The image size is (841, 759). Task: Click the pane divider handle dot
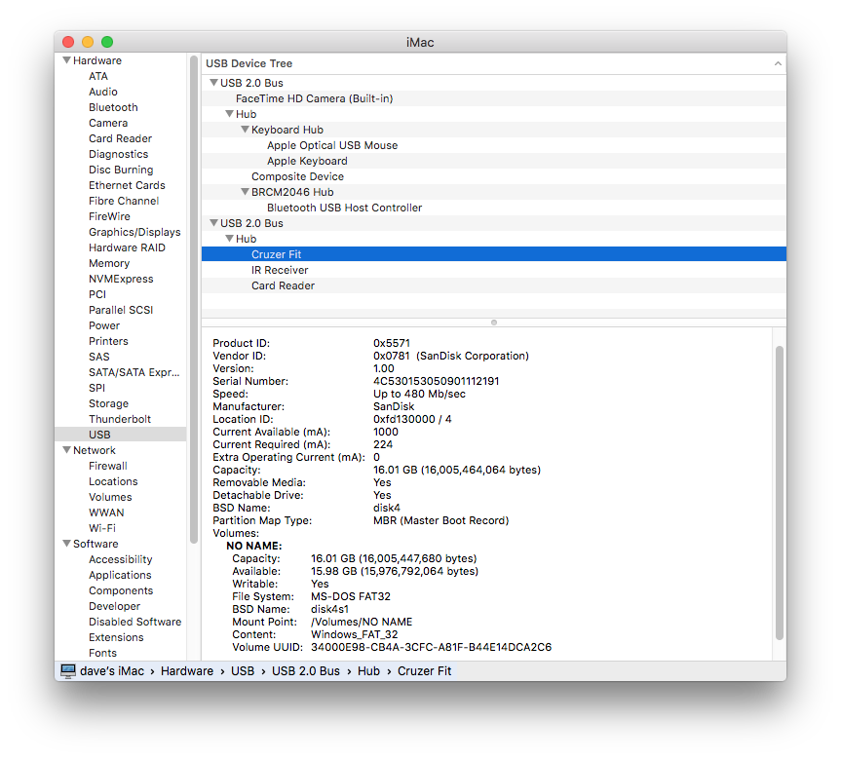pos(494,323)
